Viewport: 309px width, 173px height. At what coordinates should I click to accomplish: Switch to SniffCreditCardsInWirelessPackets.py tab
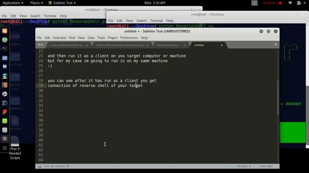coord(120,45)
